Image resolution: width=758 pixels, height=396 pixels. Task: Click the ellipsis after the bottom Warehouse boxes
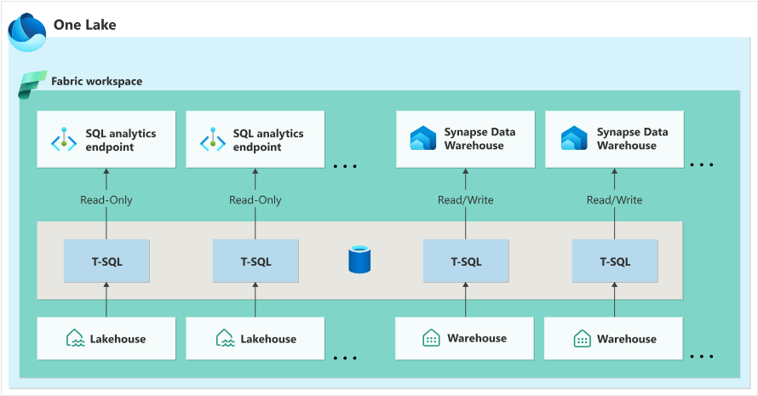(702, 356)
